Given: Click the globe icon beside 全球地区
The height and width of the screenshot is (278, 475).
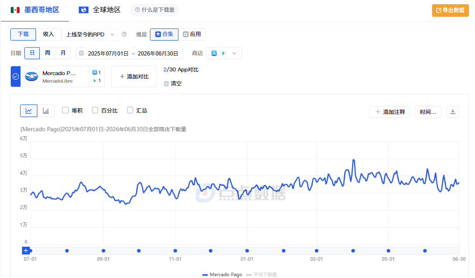Looking at the screenshot, I should 84,10.
